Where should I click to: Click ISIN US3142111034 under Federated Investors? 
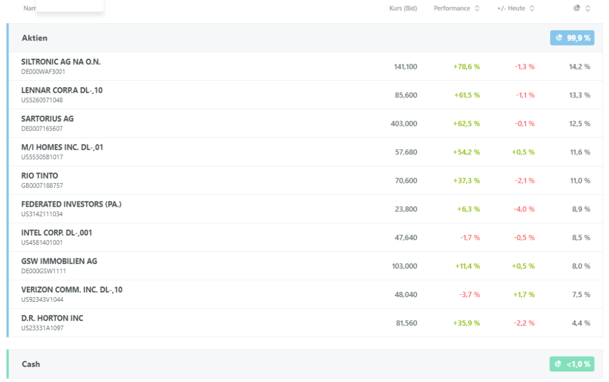tap(42, 214)
